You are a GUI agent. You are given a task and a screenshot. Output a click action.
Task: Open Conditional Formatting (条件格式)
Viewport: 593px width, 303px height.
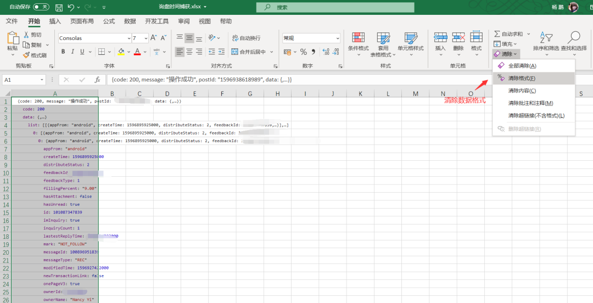point(358,44)
